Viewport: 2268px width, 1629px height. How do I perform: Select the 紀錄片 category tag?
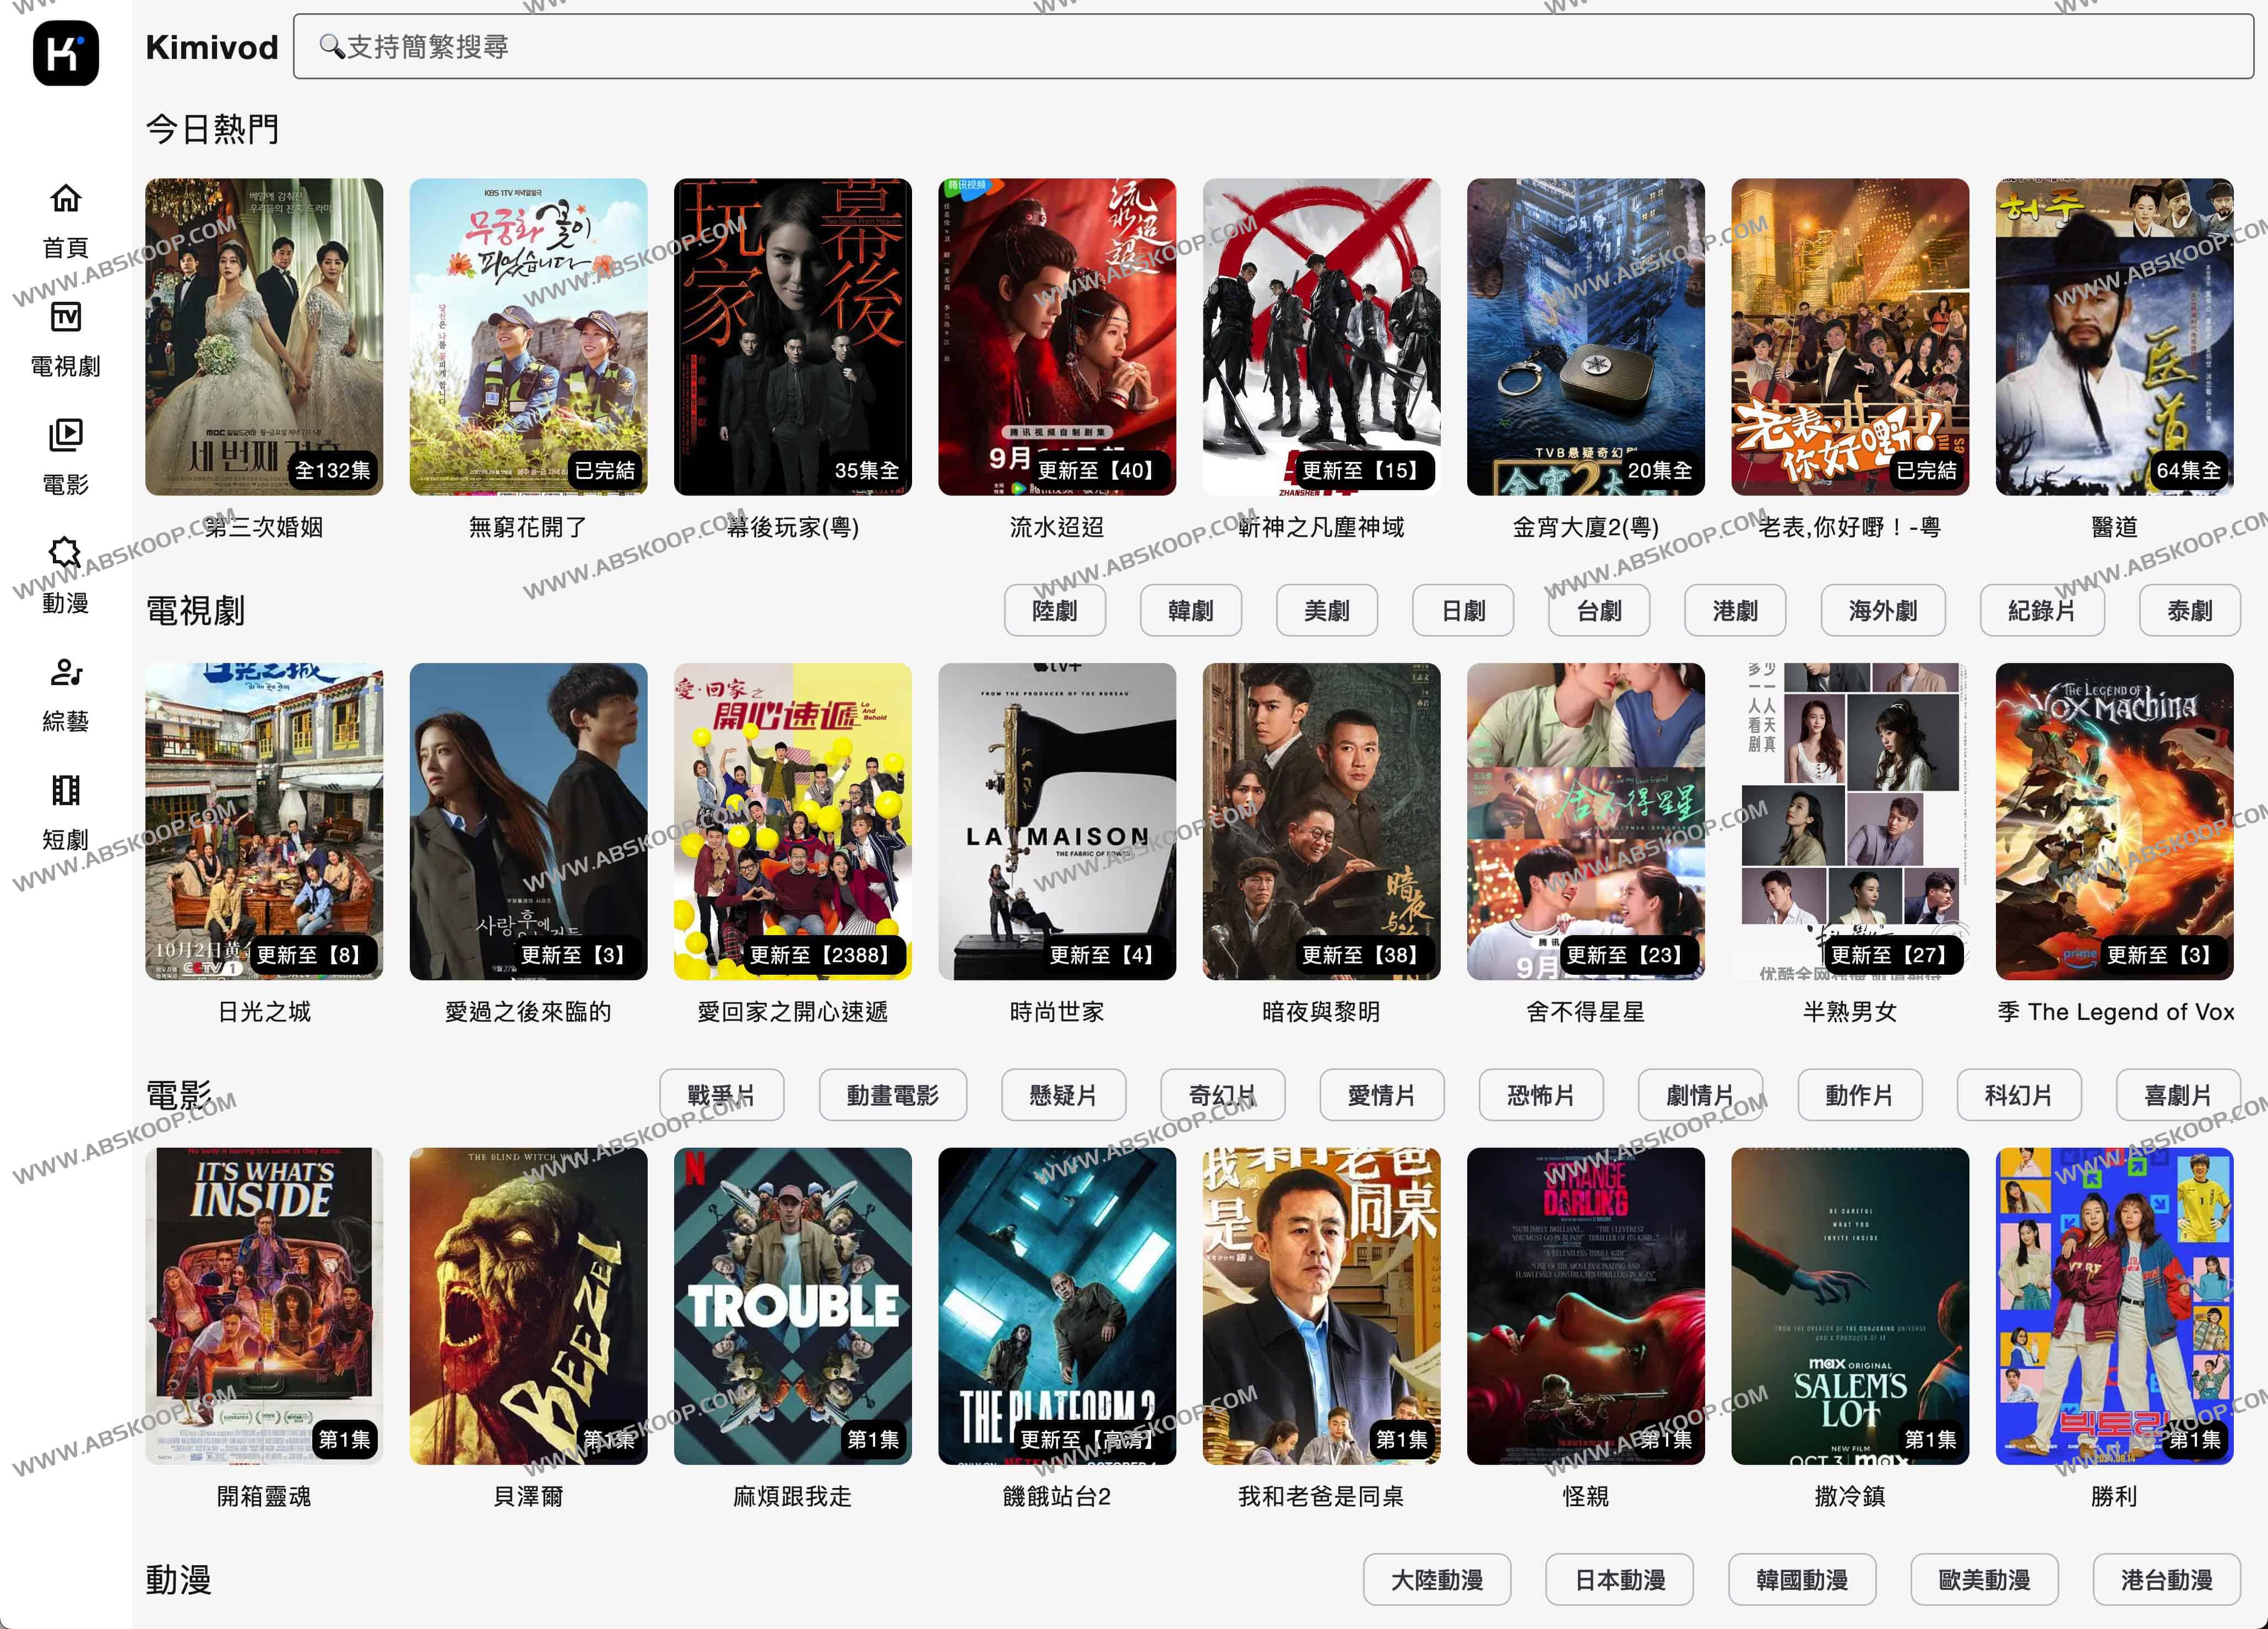(x=2041, y=610)
